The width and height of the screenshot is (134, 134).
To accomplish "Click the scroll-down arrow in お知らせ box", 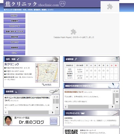I will [x=117, y=102].
